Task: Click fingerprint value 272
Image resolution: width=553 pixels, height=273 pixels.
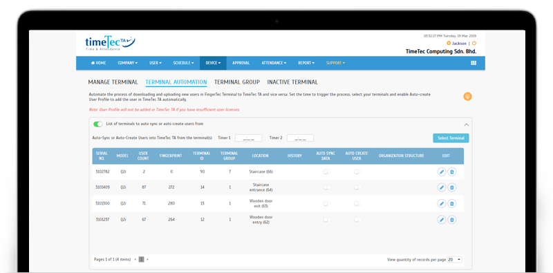Action: pyautogui.click(x=171, y=187)
